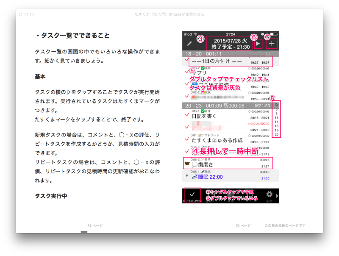Jump to hour 5 in the index
Image resolution: width=339 pixels, height=256 pixels.
click(277, 109)
